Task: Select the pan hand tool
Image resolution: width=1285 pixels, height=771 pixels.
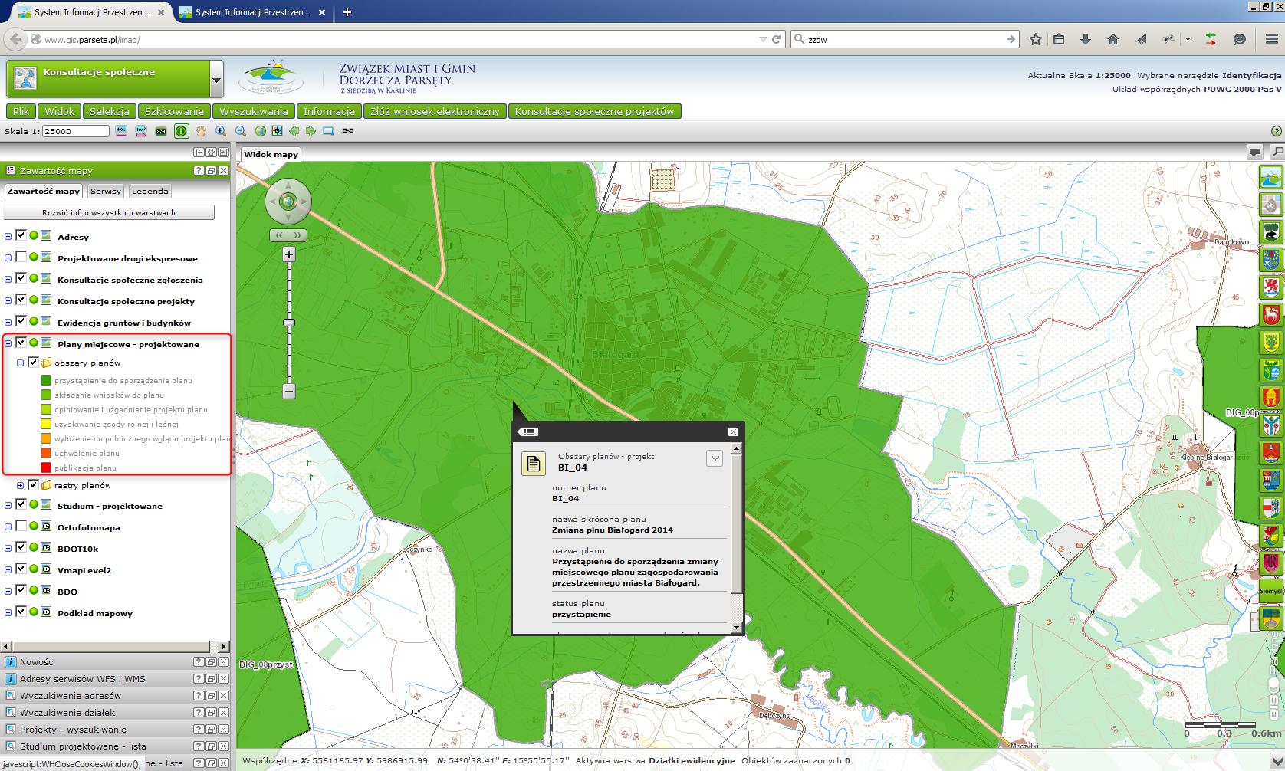Action: pos(201,131)
